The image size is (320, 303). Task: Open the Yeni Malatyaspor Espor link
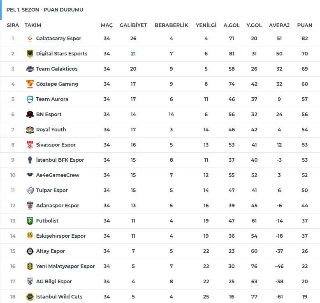pos(65,266)
